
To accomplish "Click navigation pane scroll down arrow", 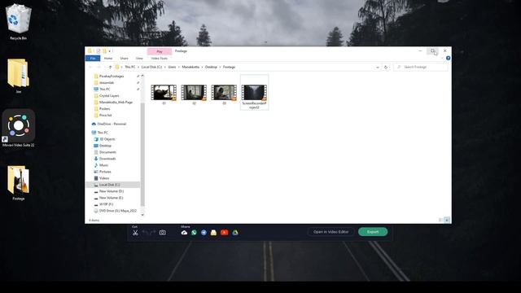I will 143,215.
